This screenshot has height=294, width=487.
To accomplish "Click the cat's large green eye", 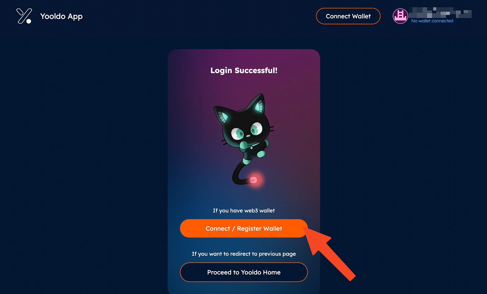I will [x=256, y=128].
